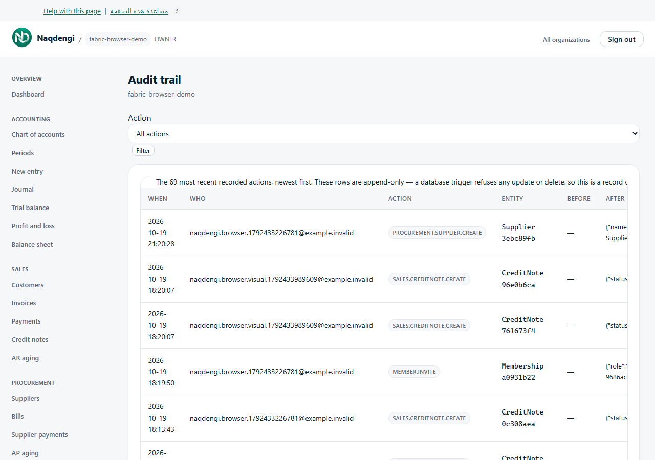Go to Dashboard in sidebar
The height and width of the screenshot is (460, 655).
[x=28, y=95]
